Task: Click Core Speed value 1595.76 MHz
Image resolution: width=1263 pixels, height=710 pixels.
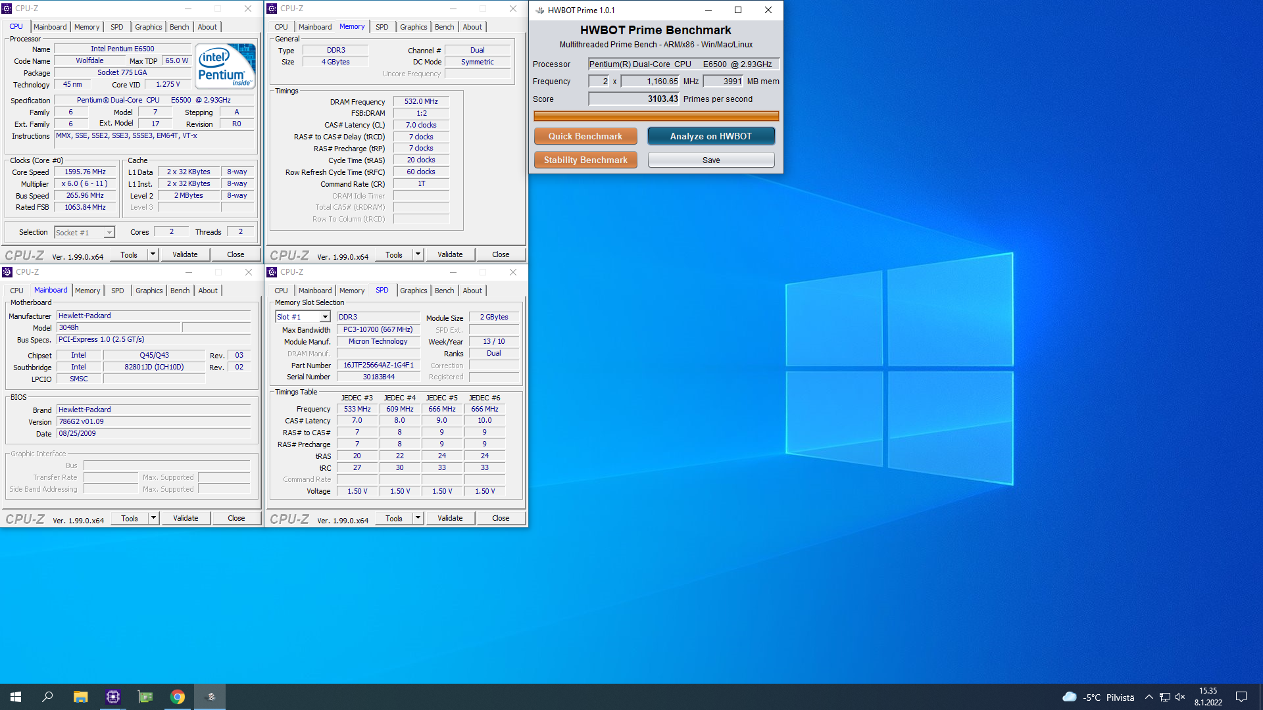Action: 85,172
